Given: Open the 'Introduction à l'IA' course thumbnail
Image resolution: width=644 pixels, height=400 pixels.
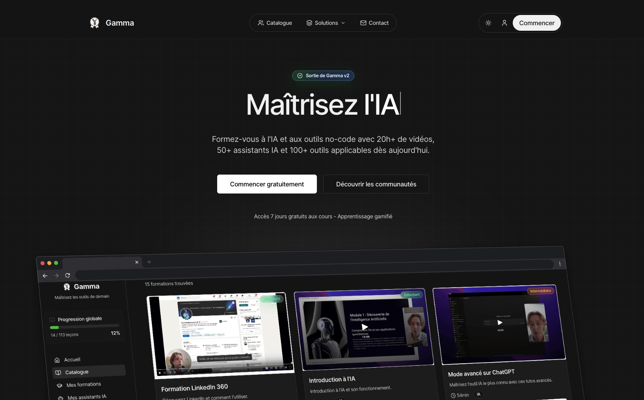Looking at the screenshot, I should tap(363, 329).
